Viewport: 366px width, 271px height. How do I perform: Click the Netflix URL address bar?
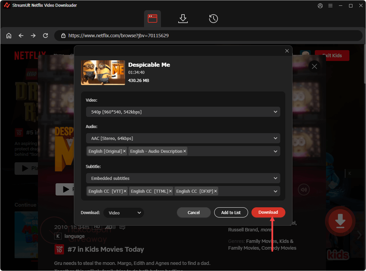pyautogui.click(x=208, y=36)
